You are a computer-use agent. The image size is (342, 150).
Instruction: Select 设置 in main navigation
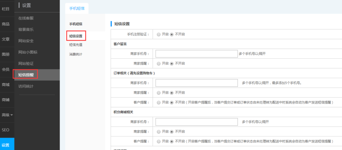click(x=7, y=144)
